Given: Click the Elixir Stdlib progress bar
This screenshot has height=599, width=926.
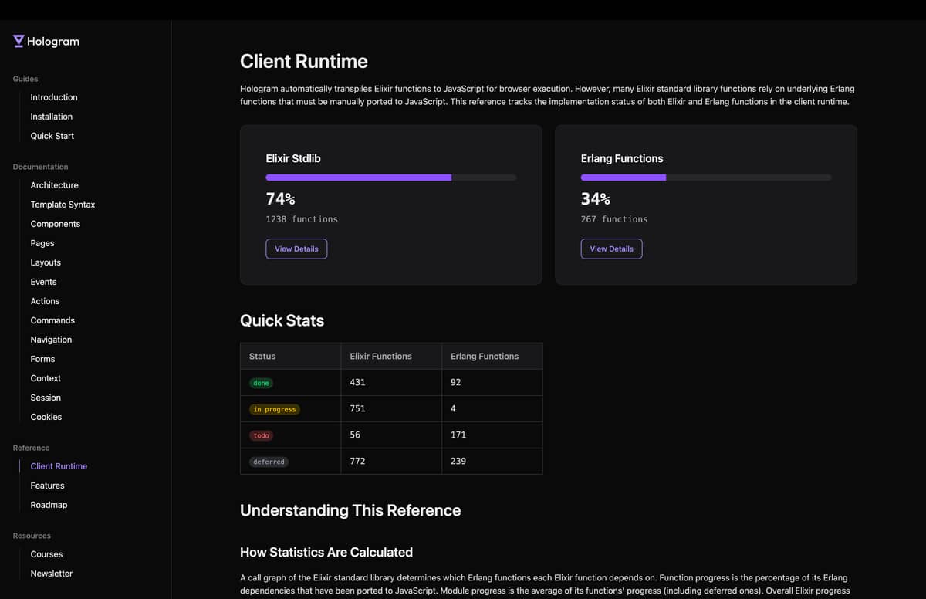Looking at the screenshot, I should 391,178.
